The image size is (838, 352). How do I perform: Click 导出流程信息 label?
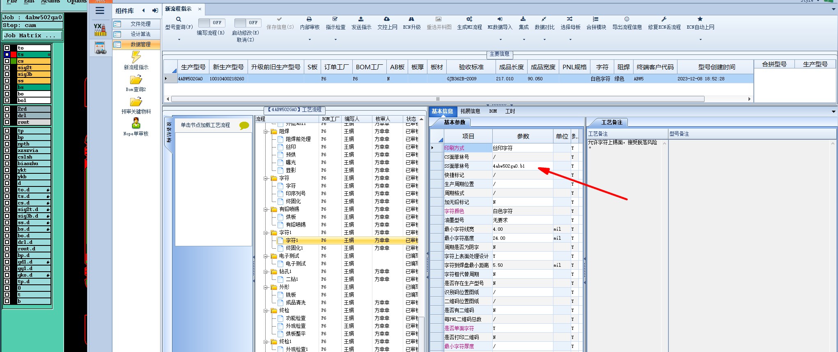(x=627, y=27)
